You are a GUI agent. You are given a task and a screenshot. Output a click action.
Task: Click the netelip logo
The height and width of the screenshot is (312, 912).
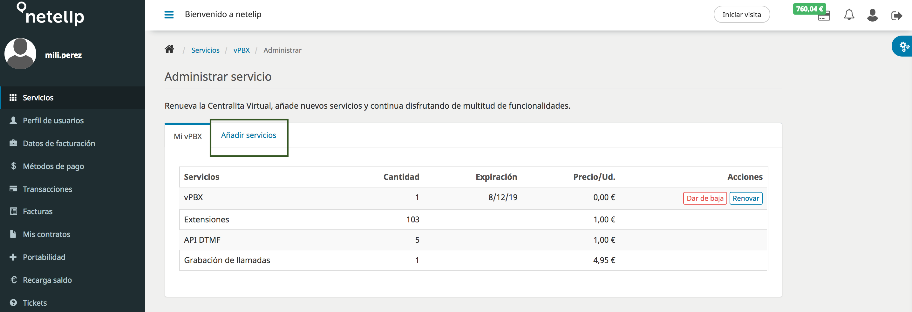coord(51,14)
